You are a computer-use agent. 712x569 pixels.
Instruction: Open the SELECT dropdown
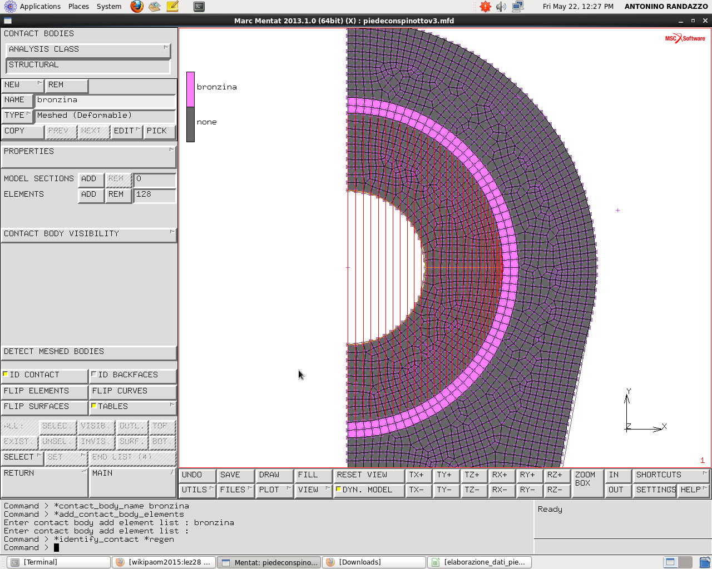point(22,457)
